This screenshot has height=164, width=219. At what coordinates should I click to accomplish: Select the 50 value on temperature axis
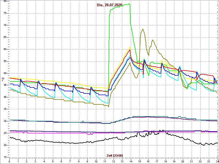(5, 73)
